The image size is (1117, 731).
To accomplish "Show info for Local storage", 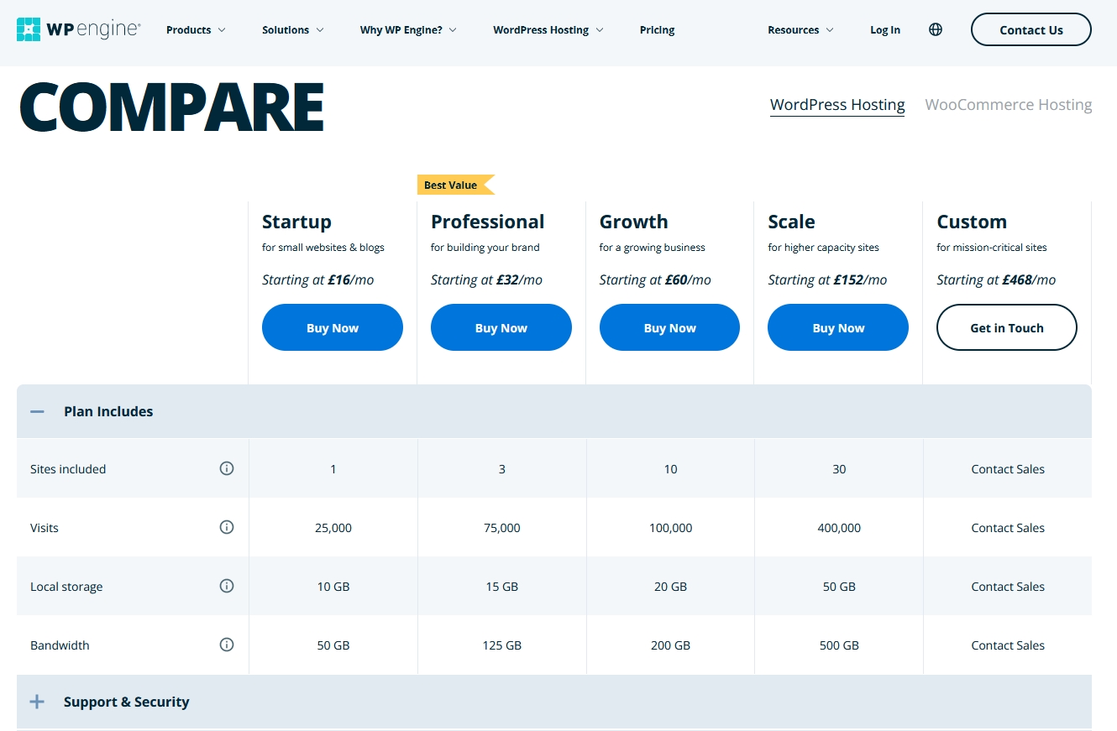I will point(227,586).
